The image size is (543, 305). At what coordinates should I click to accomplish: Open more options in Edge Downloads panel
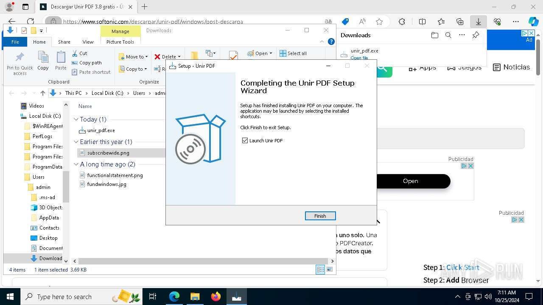[462, 35]
